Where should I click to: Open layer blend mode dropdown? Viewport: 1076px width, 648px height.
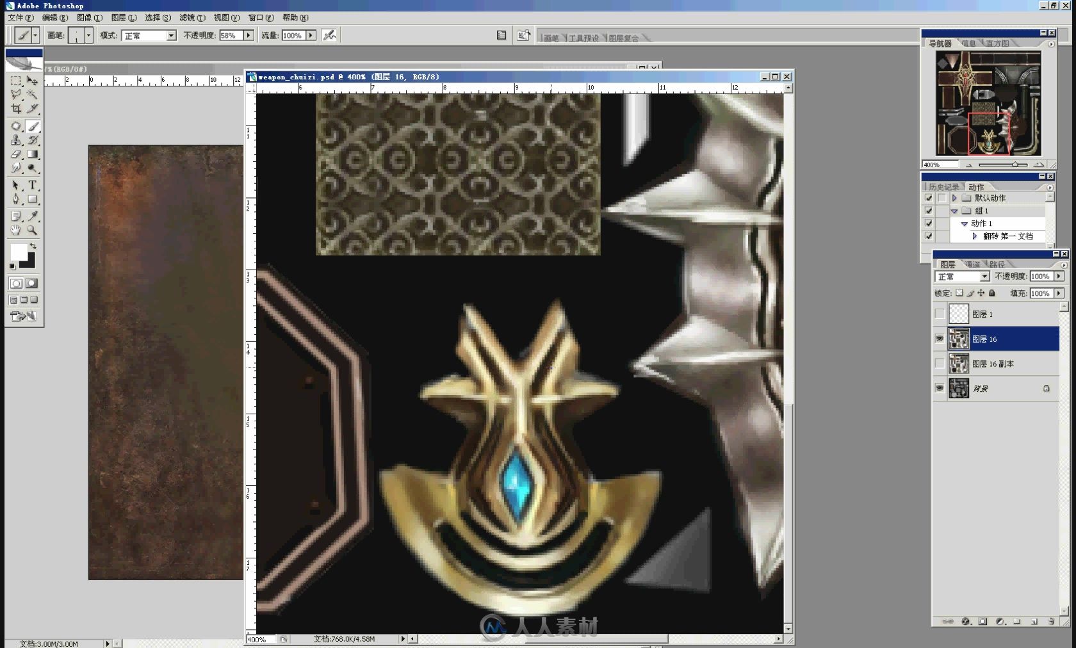click(984, 276)
